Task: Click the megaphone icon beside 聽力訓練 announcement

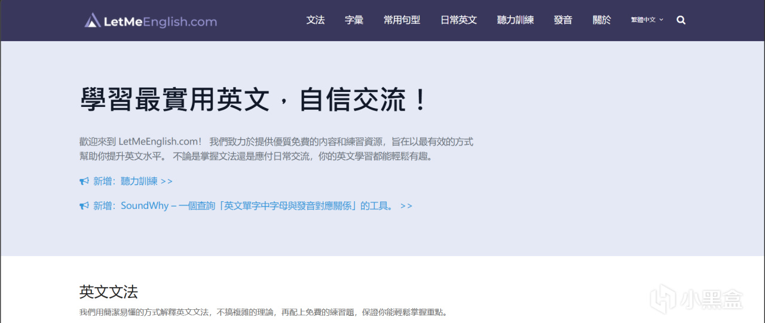Action: point(84,181)
